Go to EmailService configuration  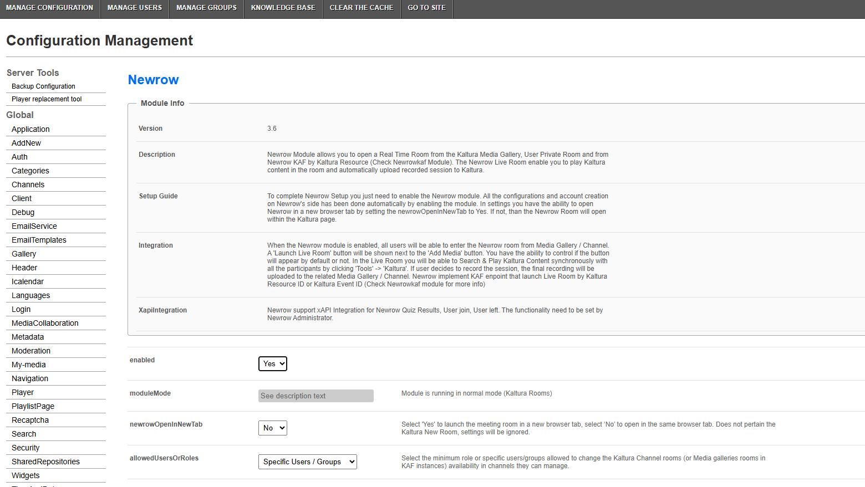tap(34, 226)
